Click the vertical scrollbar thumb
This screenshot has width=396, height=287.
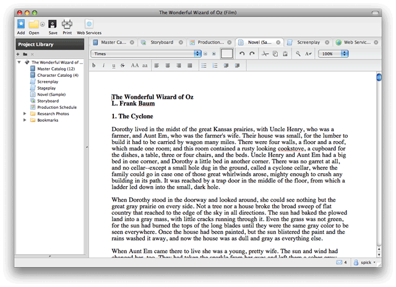click(379, 77)
